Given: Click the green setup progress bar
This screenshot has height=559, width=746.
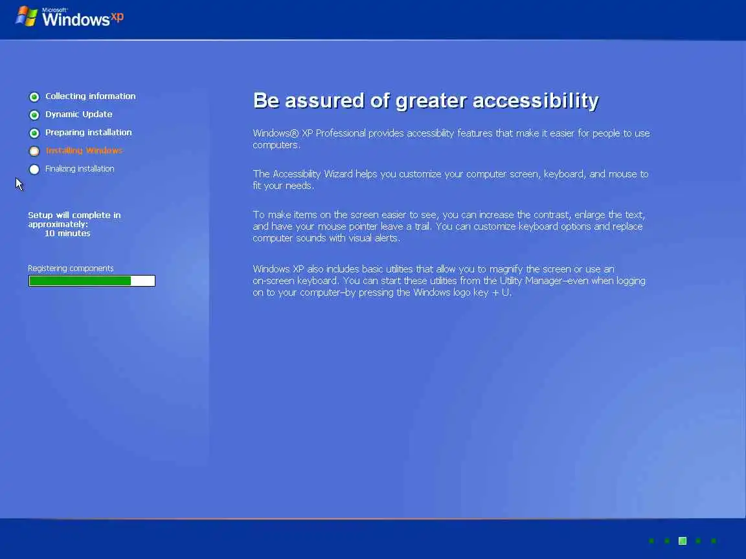Looking at the screenshot, I should 92,281.
